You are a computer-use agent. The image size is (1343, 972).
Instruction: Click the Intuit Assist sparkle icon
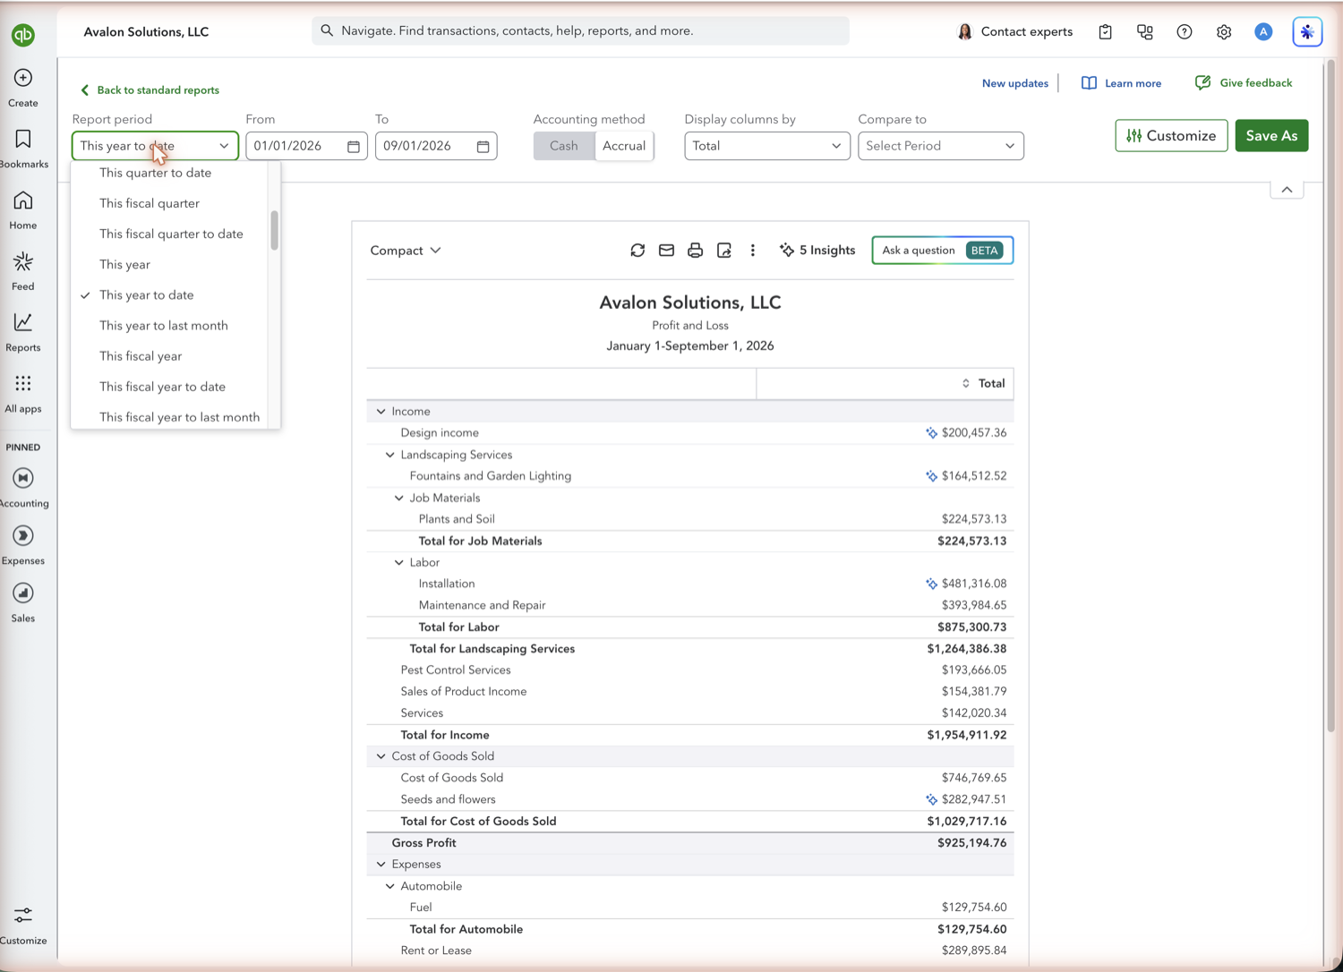tap(1307, 31)
